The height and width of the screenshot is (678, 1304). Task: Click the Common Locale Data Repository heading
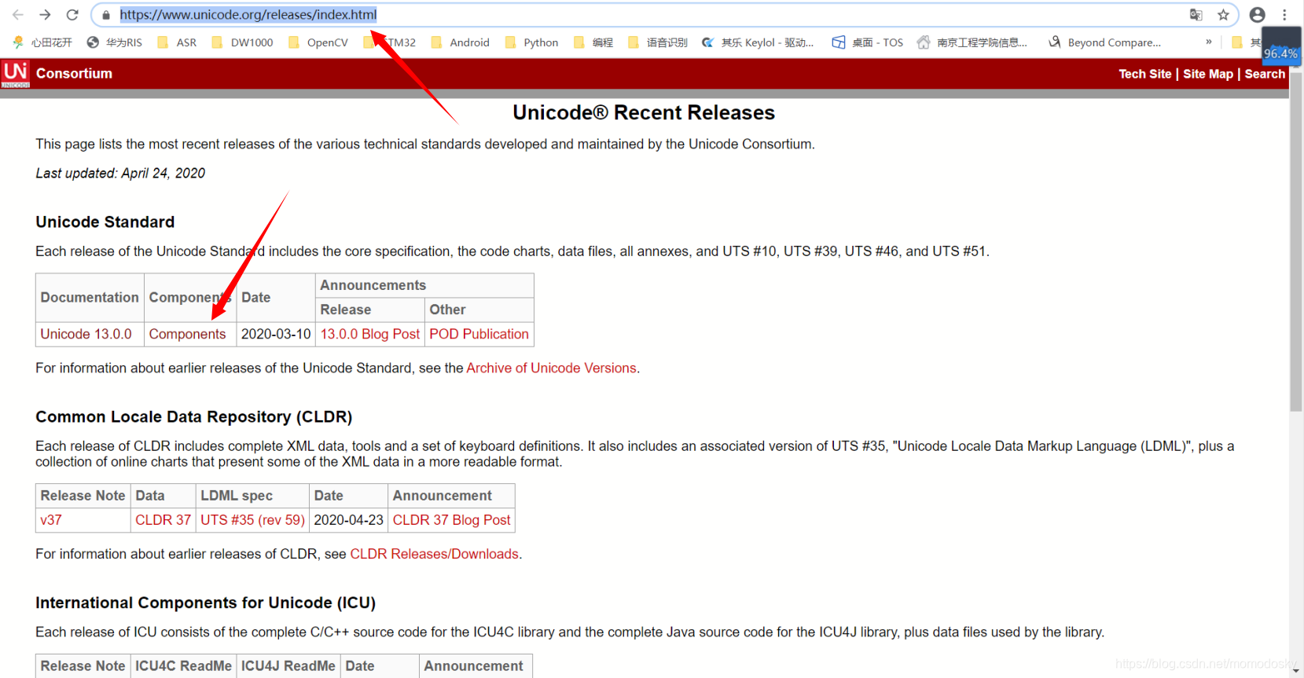(x=194, y=417)
